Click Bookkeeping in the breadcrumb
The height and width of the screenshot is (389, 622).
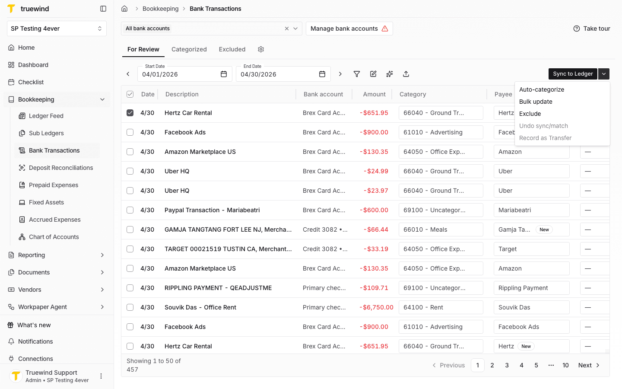[x=161, y=9]
